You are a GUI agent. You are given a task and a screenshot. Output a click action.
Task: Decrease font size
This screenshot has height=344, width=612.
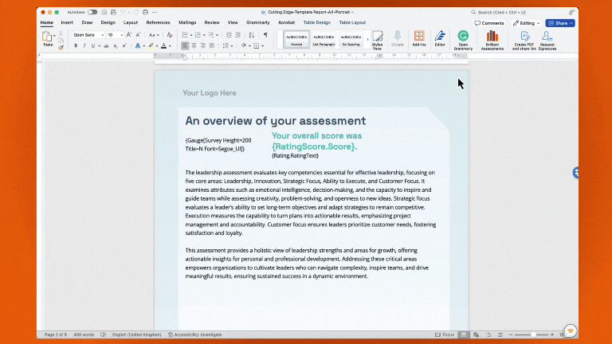point(138,35)
